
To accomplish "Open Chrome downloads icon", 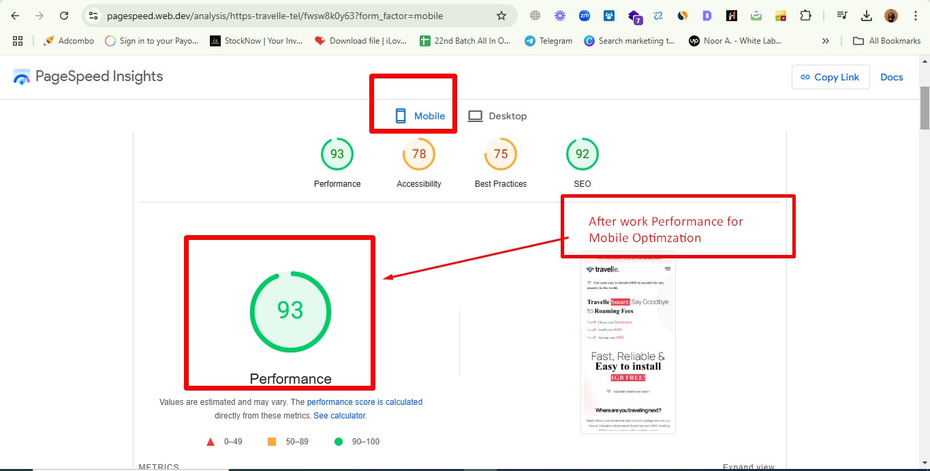I will click(x=867, y=16).
